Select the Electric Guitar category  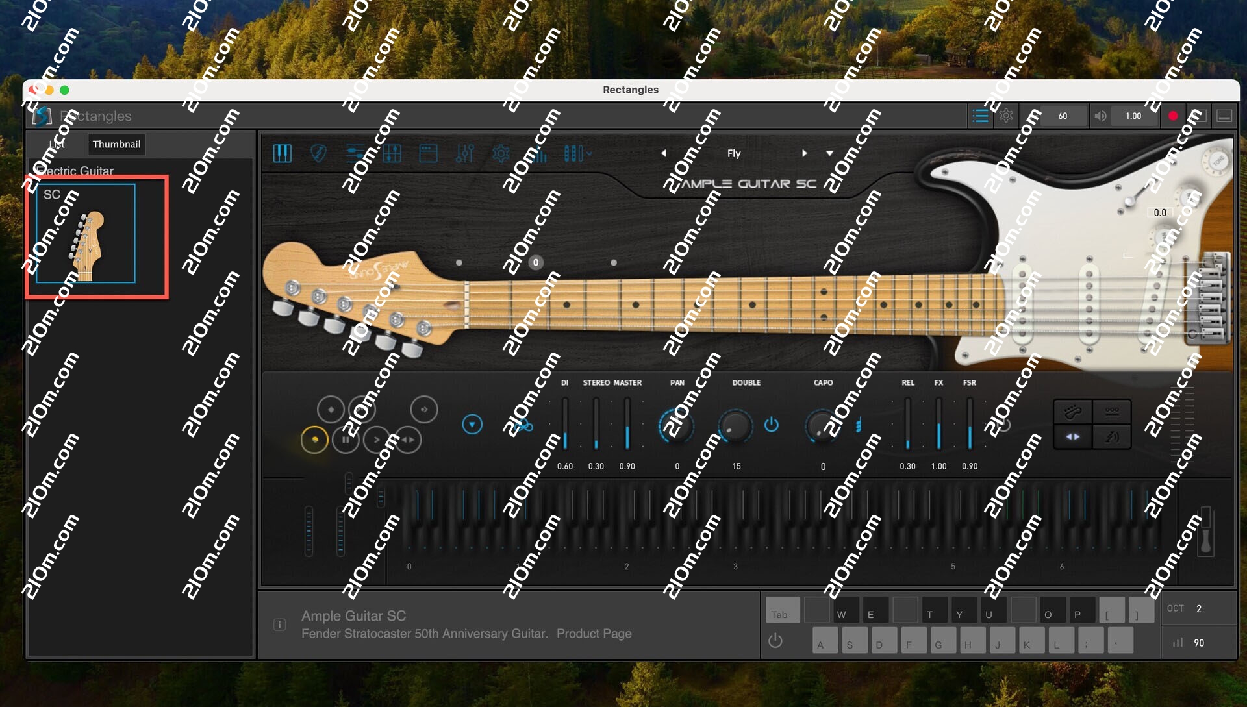point(75,171)
